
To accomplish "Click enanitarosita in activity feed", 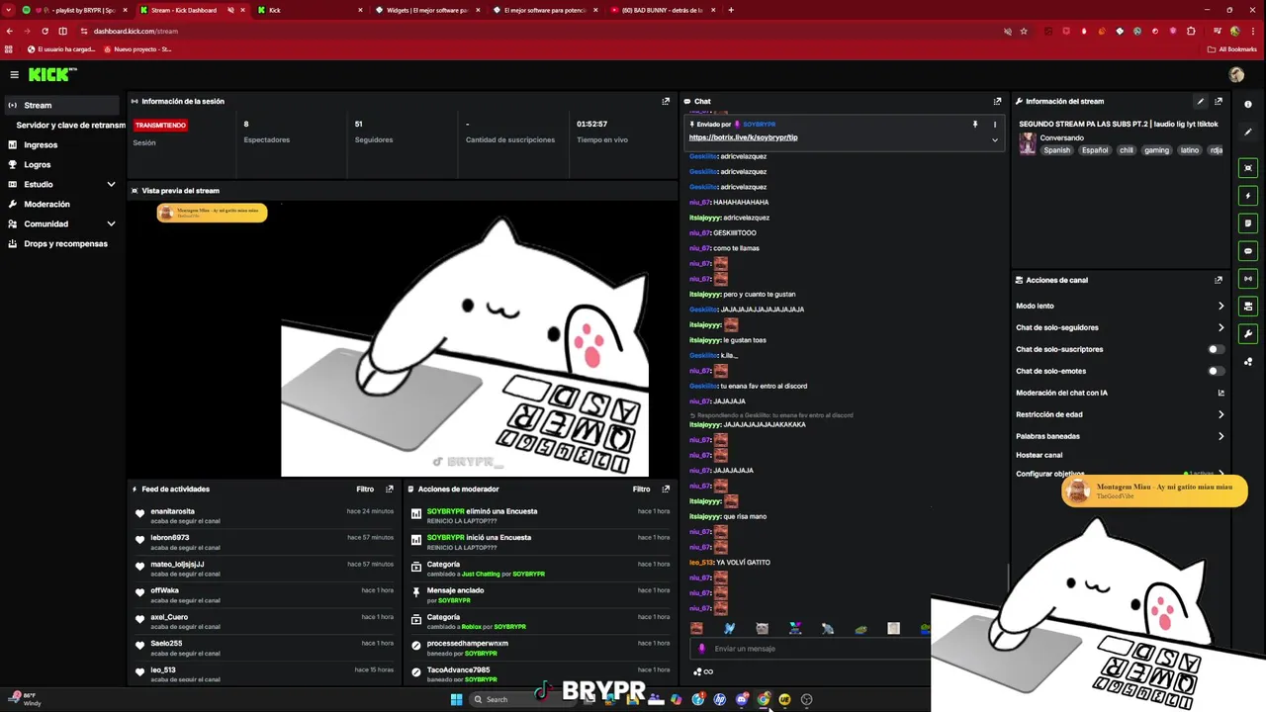I will [x=172, y=511].
